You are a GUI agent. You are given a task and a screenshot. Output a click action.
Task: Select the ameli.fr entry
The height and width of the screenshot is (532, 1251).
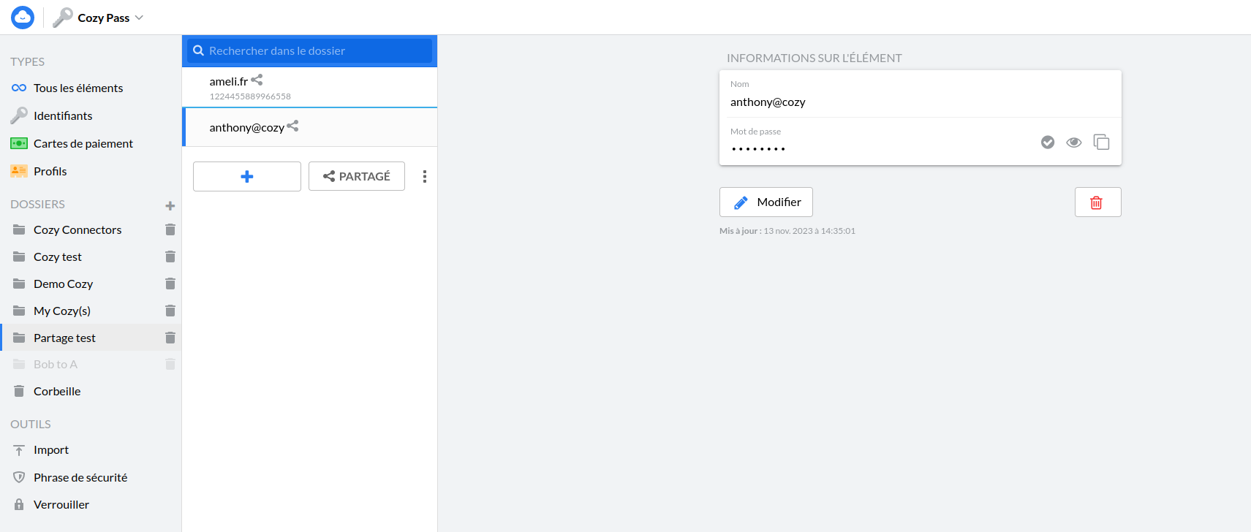tap(309, 88)
